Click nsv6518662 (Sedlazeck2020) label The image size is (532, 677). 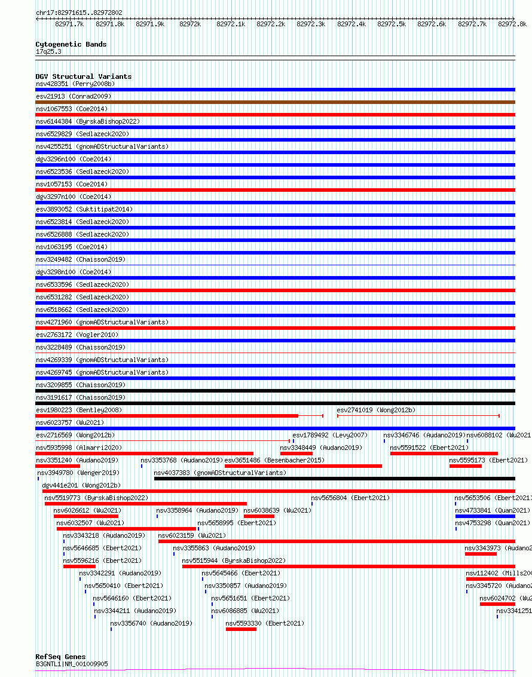pos(82,310)
